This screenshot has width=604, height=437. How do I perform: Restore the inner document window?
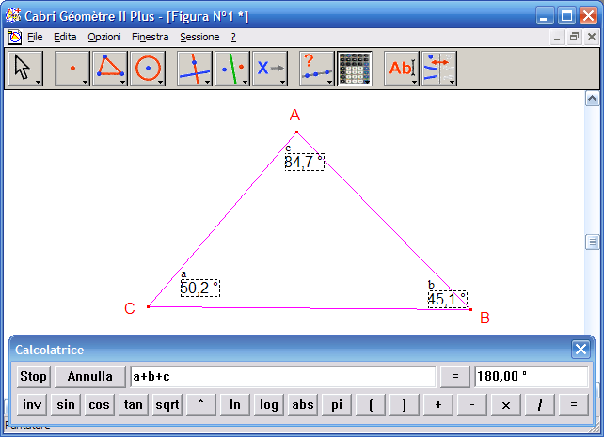[574, 37]
